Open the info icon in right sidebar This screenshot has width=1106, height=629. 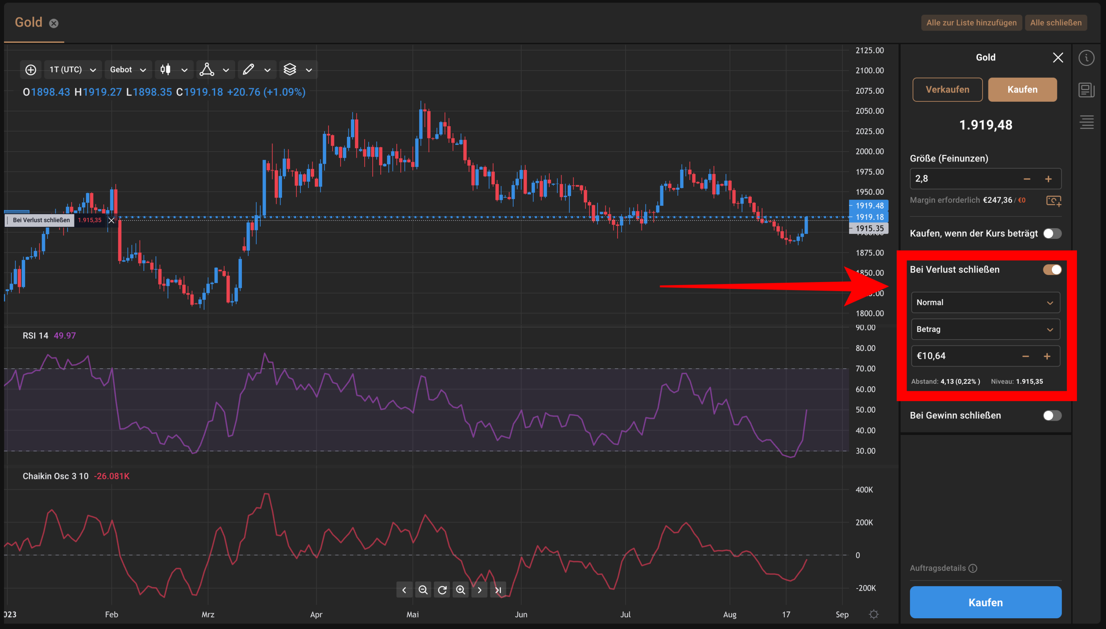1086,58
